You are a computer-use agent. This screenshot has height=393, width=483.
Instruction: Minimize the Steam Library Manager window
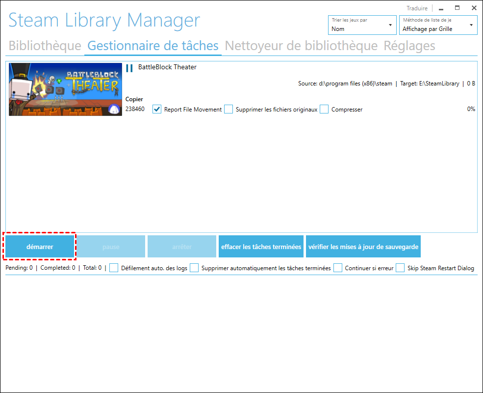click(441, 9)
